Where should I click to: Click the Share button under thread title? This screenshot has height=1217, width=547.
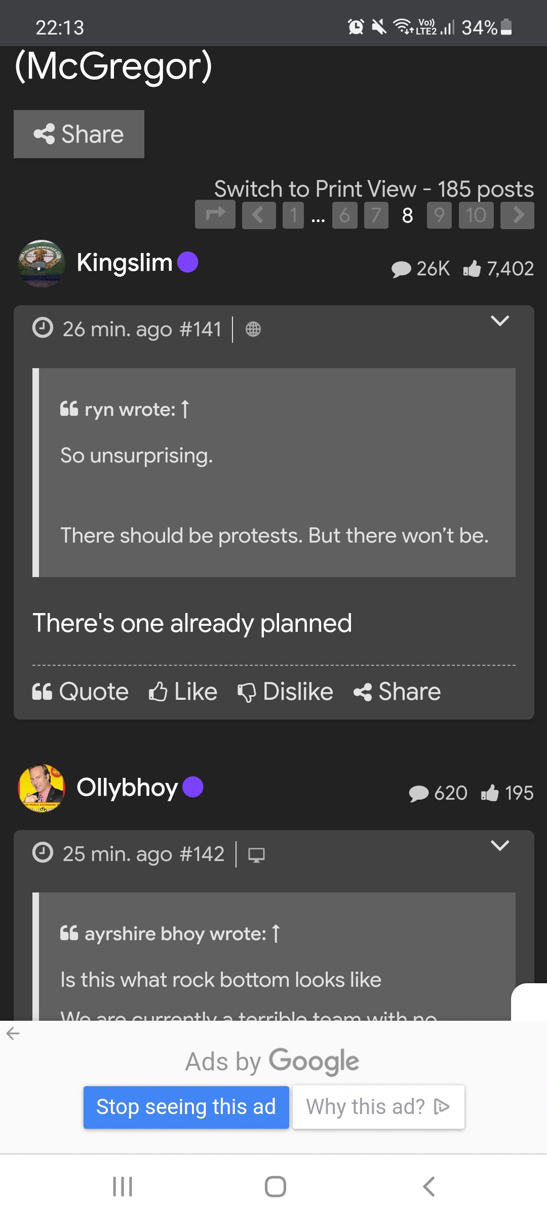79,134
